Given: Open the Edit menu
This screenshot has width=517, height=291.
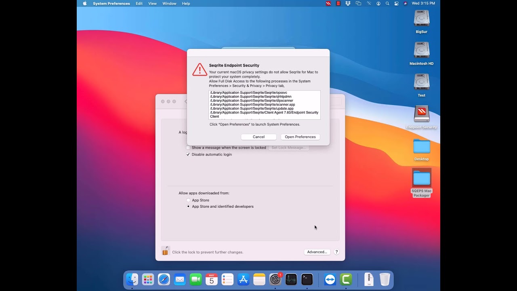Looking at the screenshot, I should (139, 3).
